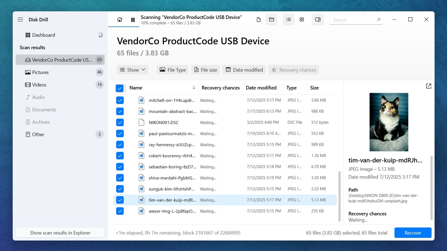Uncheck sunguk-kim file checkbox

pyautogui.click(x=120, y=189)
